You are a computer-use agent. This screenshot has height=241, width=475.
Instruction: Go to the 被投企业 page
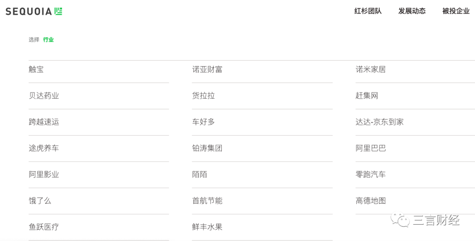[x=456, y=11]
